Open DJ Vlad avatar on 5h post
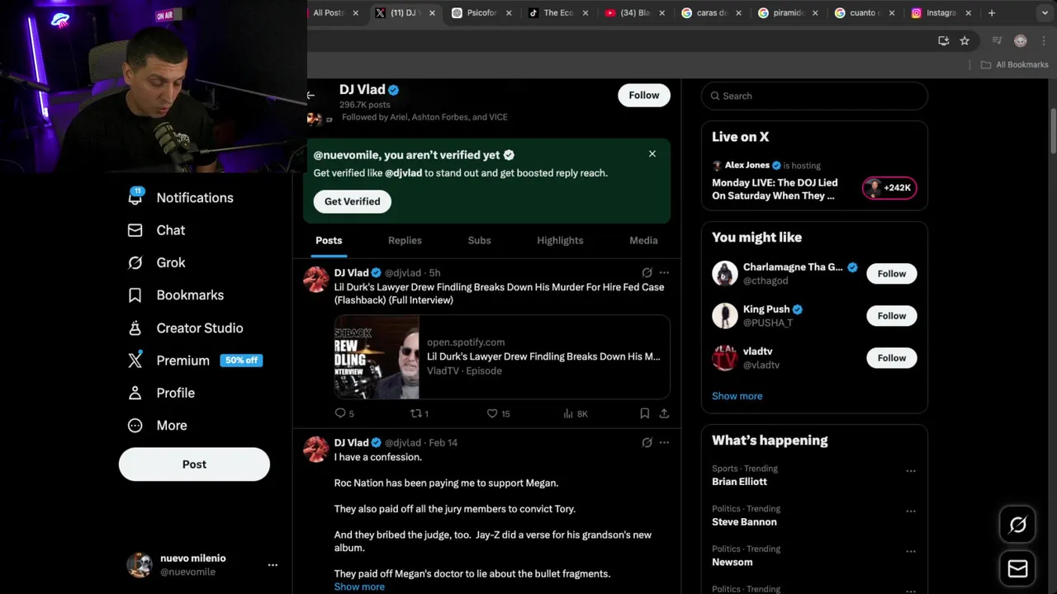Image resolution: width=1057 pixels, height=594 pixels. click(316, 280)
